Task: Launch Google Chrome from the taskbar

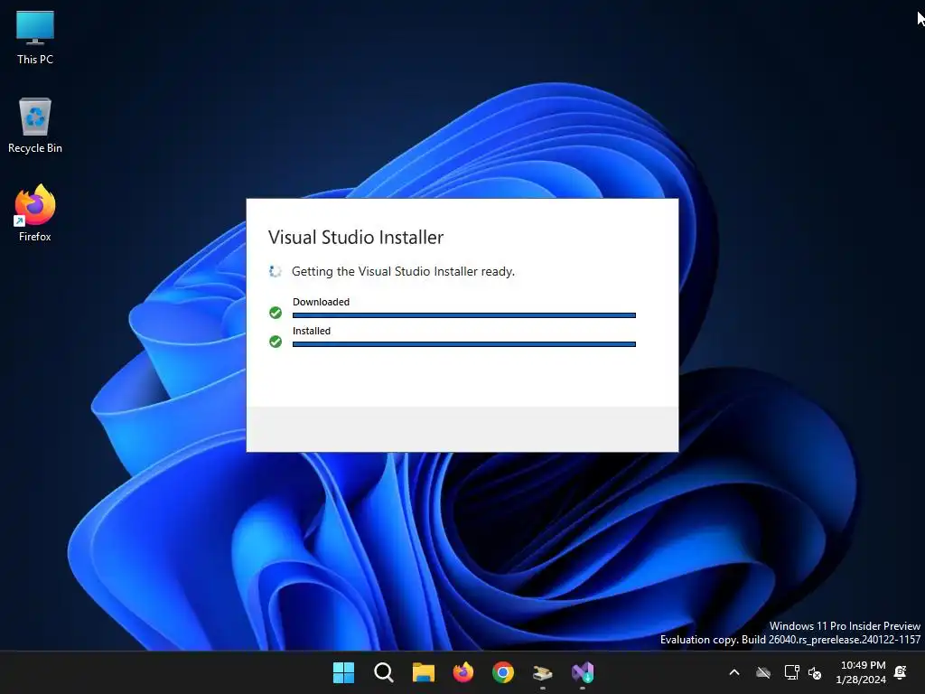Action: click(502, 672)
